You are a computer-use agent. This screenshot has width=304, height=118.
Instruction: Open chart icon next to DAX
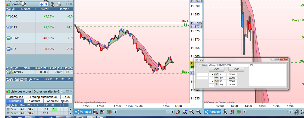point(9,27)
